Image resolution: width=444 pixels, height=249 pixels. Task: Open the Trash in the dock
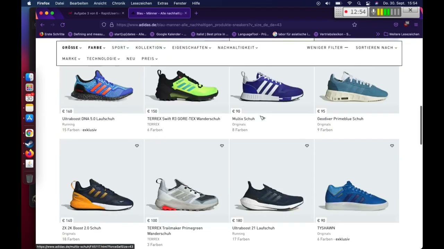pos(29,178)
